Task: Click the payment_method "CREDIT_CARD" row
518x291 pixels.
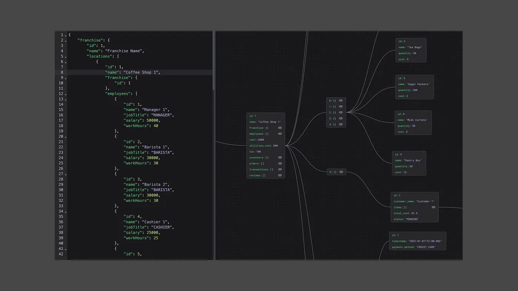Action: tap(413, 247)
